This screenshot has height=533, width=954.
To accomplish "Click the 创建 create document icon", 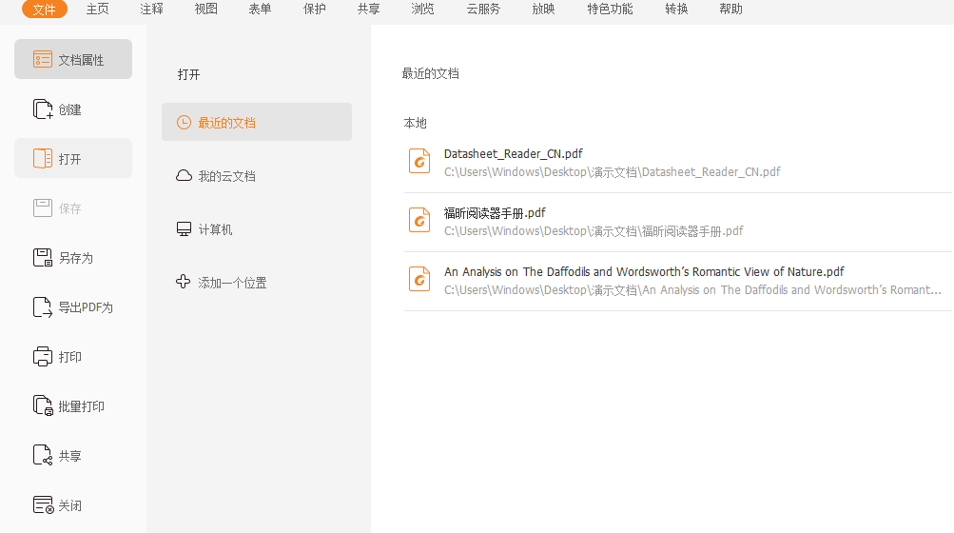I will [x=42, y=109].
